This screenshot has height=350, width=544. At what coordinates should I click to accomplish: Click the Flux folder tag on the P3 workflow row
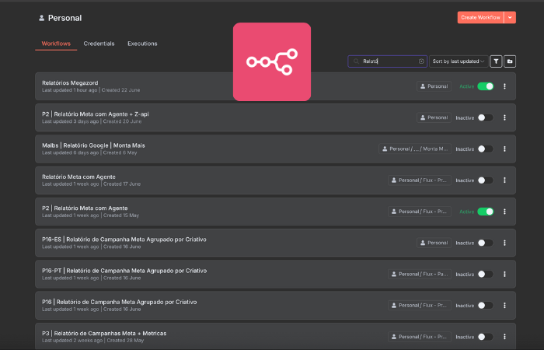420,337
